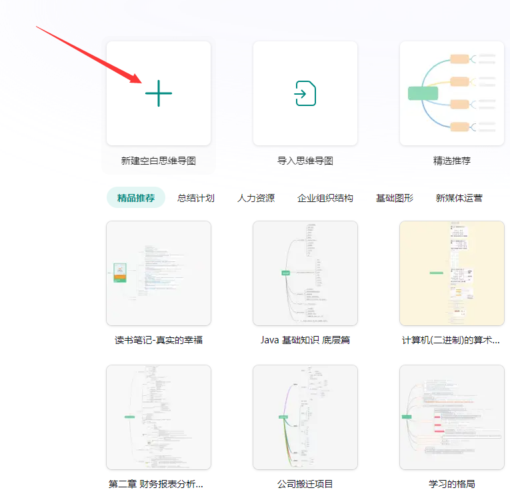Screen dimensions: 510x496
Task: Click the 公司搬迁项目 title text
Action: point(305,484)
